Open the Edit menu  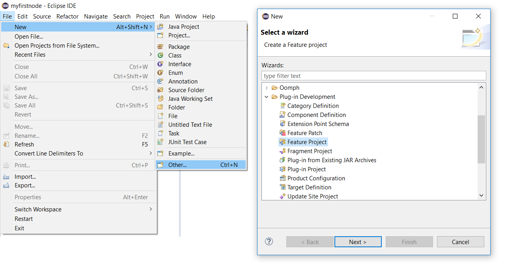tap(22, 17)
